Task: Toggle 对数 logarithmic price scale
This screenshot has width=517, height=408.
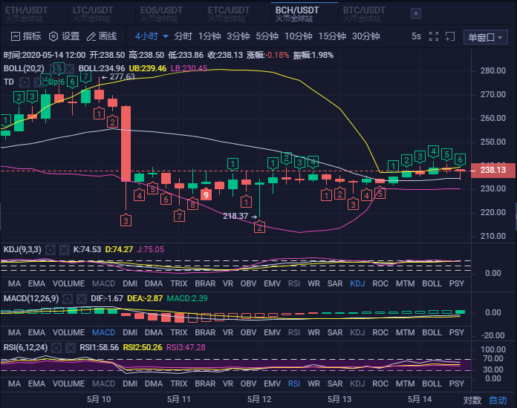Action: pyautogui.click(x=472, y=400)
